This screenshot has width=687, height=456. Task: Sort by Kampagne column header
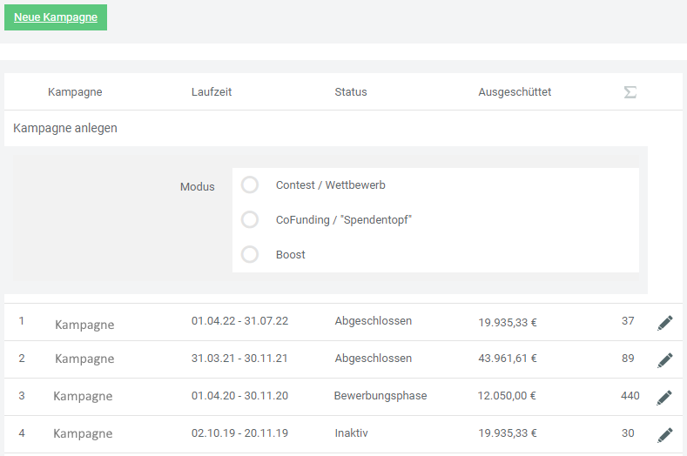(x=75, y=92)
